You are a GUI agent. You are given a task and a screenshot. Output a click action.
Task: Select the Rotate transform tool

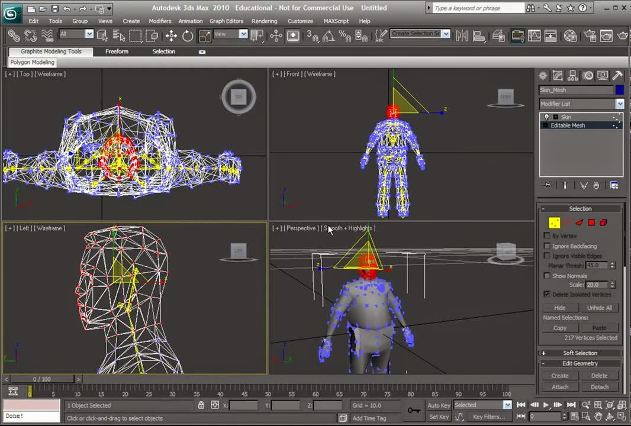(x=188, y=35)
